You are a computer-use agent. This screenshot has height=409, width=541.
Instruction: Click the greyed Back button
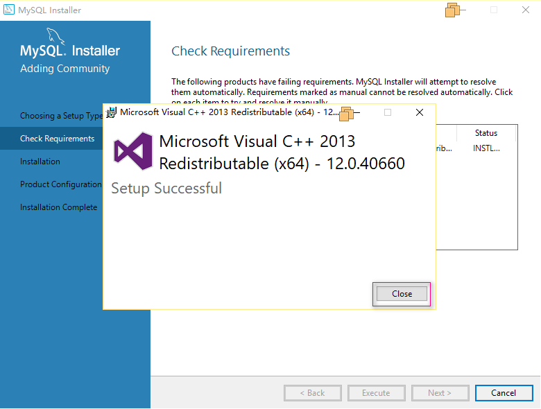[313, 393]
